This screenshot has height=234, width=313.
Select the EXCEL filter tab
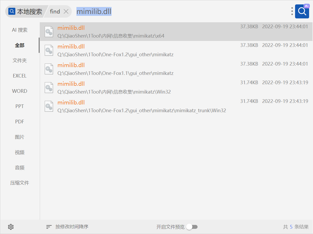20,76
